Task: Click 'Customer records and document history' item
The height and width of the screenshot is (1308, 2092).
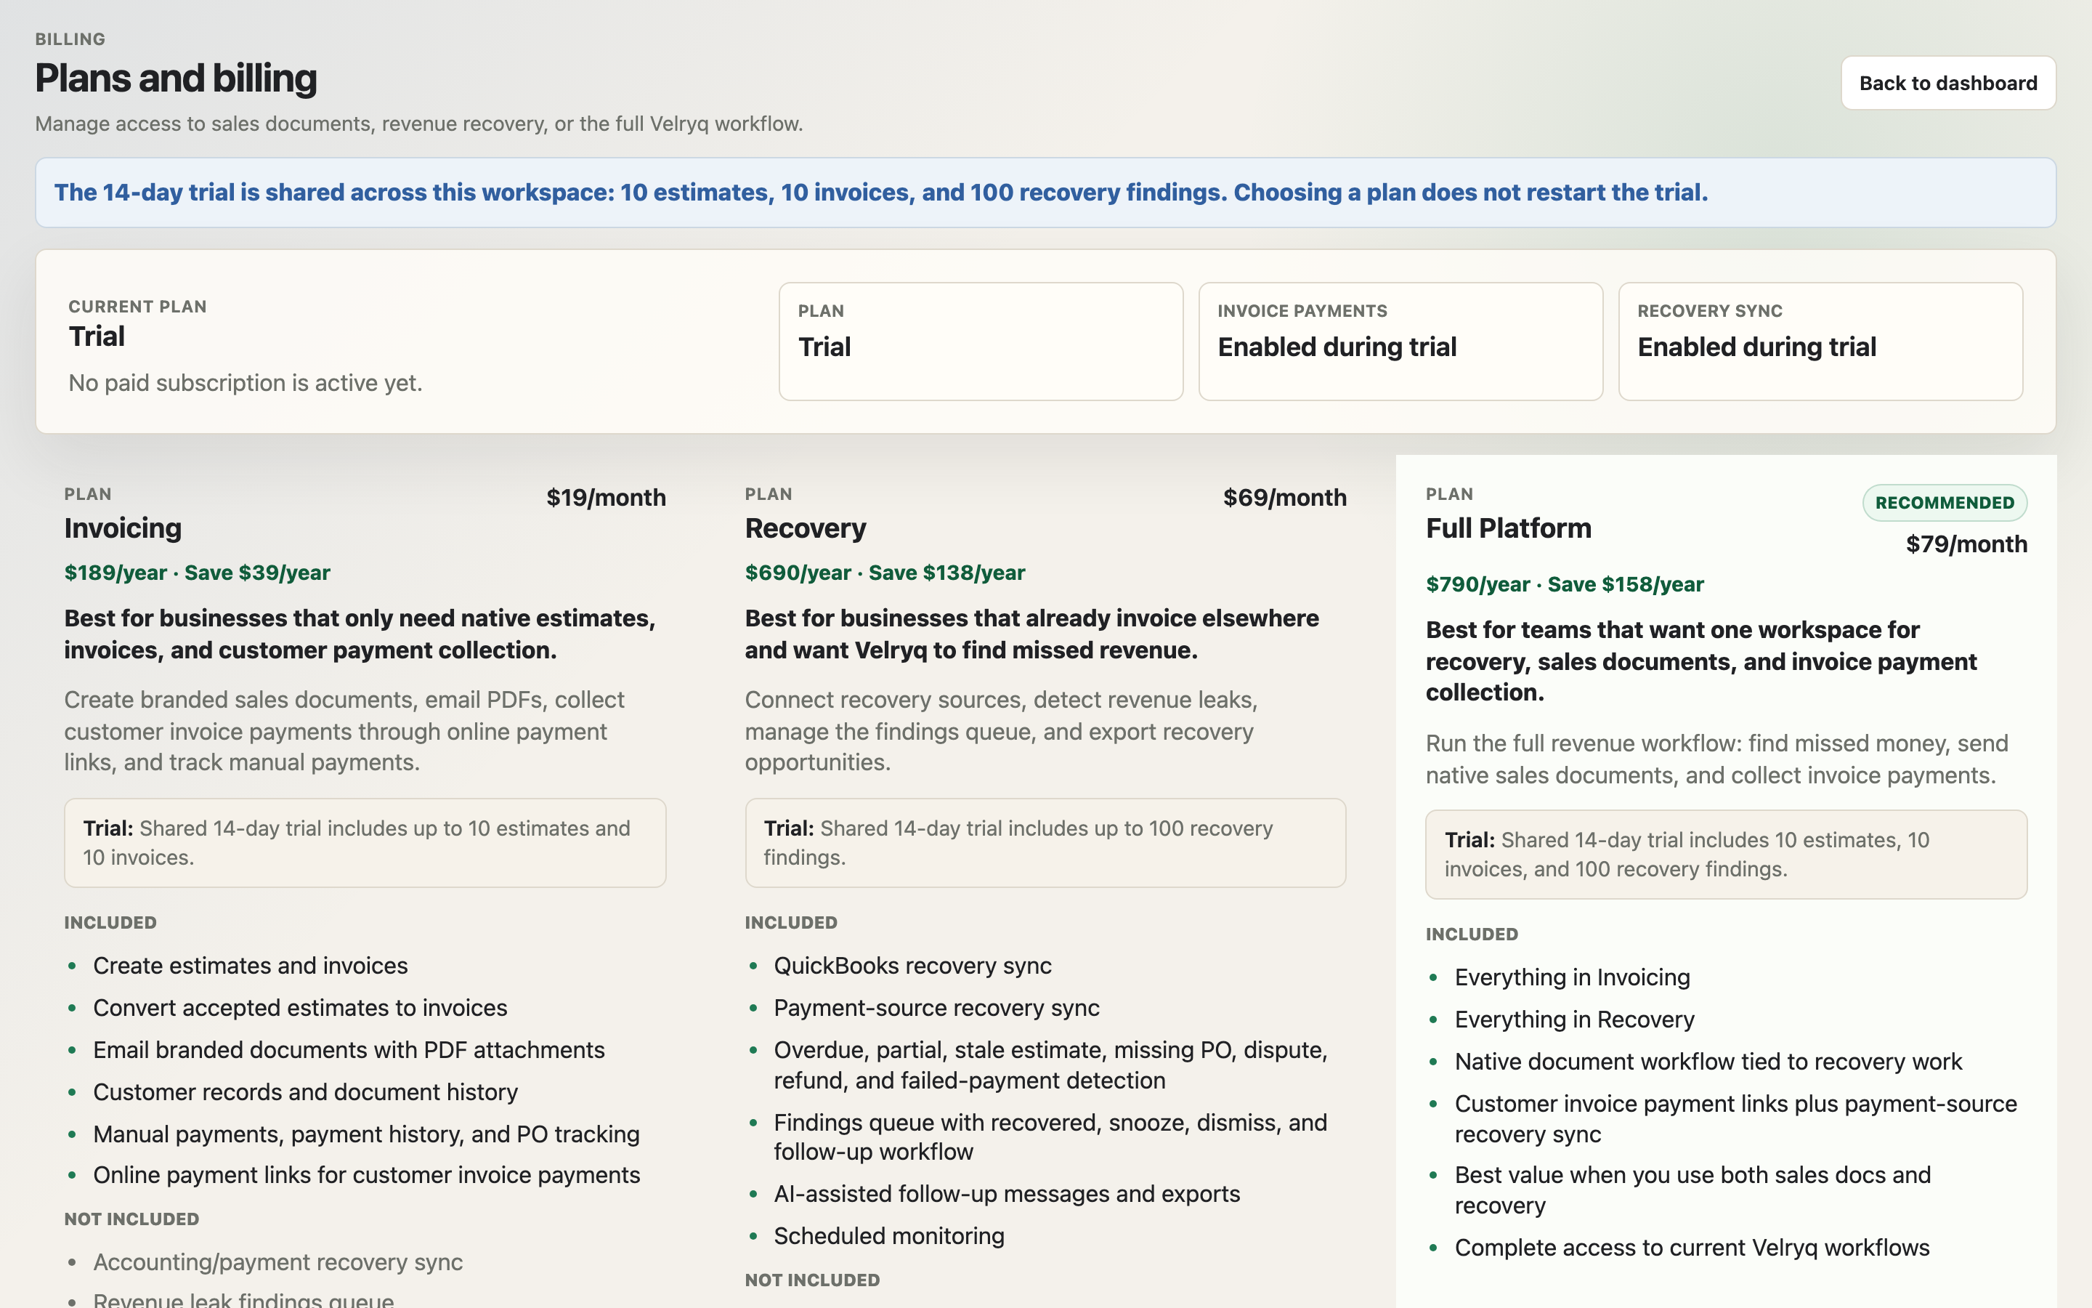Action: click(305, 1091)
